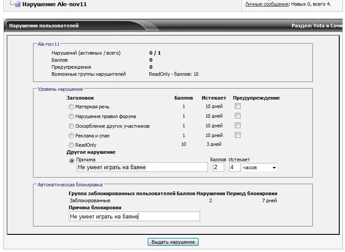
Task: Open the Личные сообщения link
Action: (x=267, y=4)
